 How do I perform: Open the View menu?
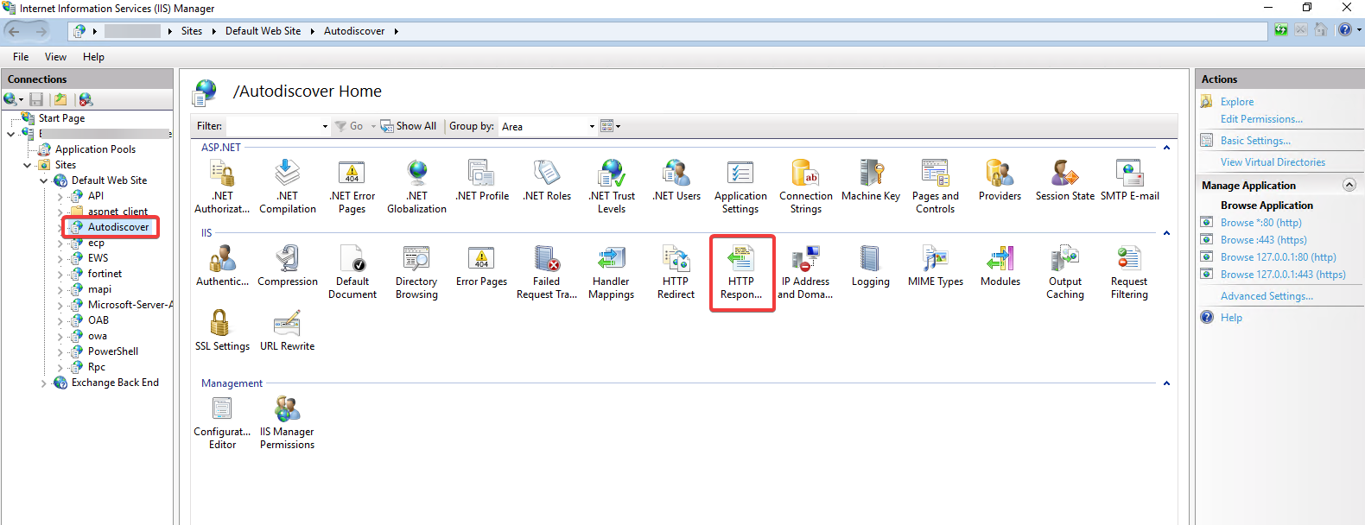[x=55, y=57]
